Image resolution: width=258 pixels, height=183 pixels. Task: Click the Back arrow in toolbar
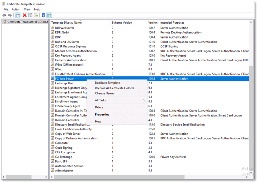click(4, 15)
